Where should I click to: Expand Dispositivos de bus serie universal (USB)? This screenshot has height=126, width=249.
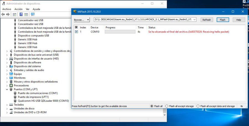click(7, 55)
